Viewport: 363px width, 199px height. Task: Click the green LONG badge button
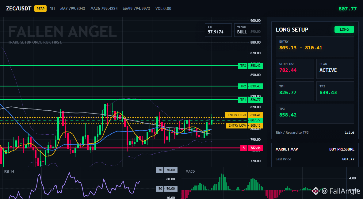click(x=344, y=29)
